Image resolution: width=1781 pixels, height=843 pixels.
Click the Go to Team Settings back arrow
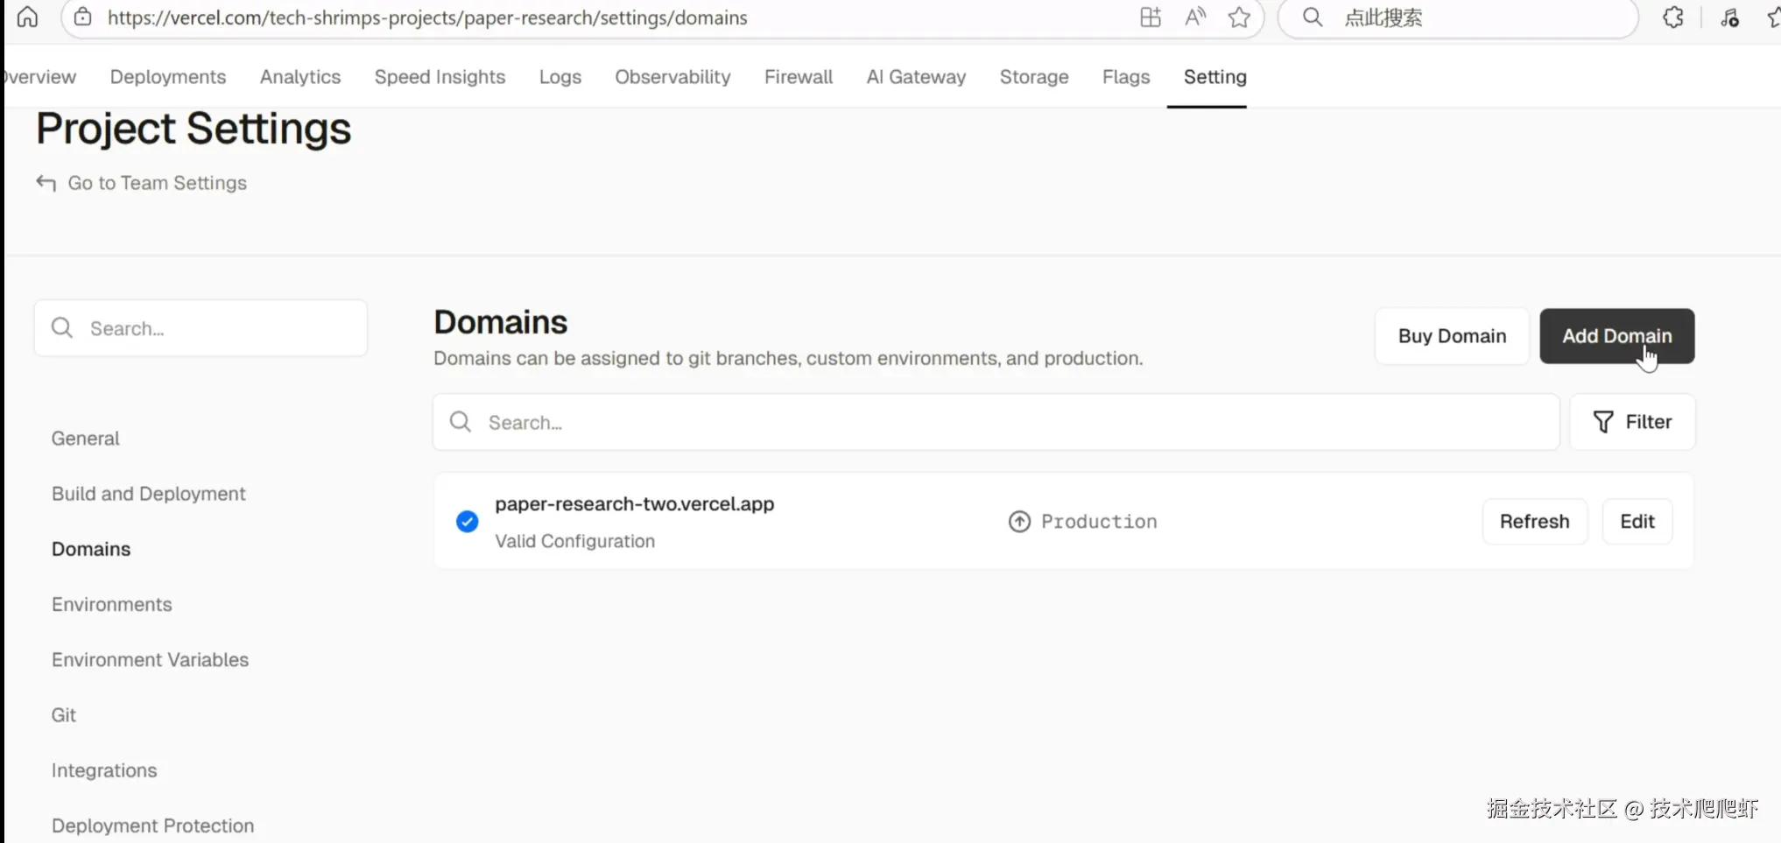coord(46,183)
